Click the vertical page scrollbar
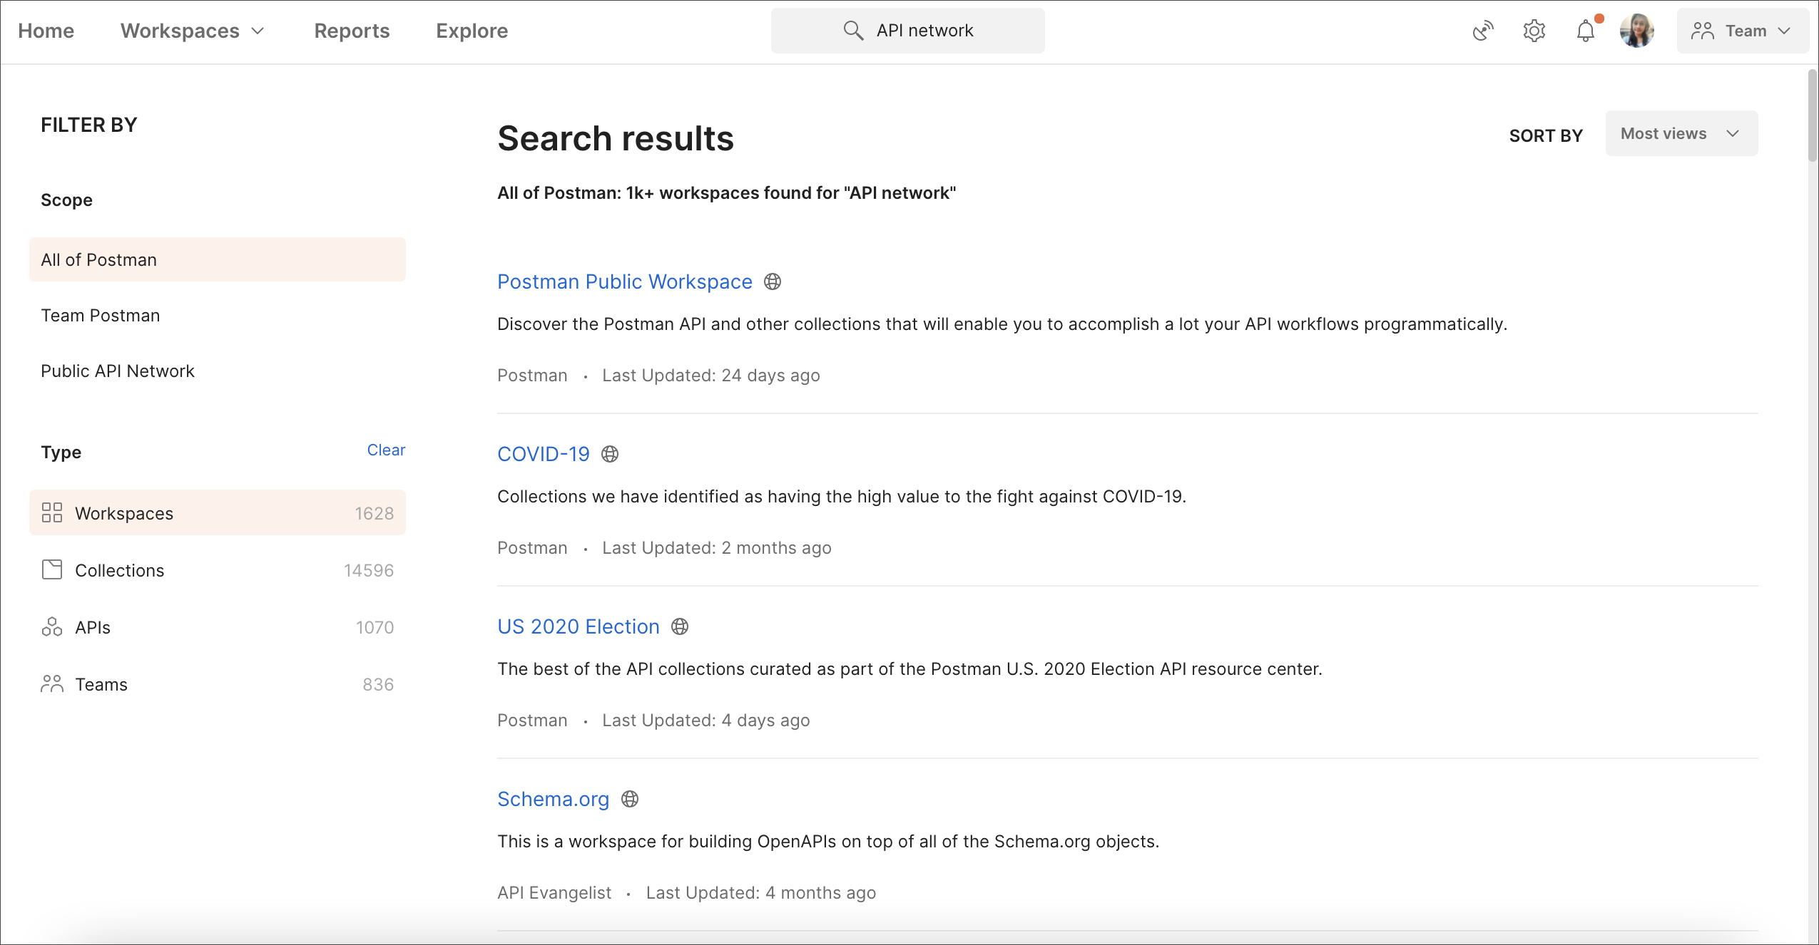This screenshot has height=945, width=1819. pyautogui.click(x=1813, y=115)
